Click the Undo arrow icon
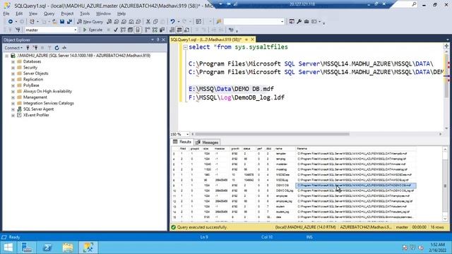The height and width of the screenshot is (254, 452). (x=172, y=22)
